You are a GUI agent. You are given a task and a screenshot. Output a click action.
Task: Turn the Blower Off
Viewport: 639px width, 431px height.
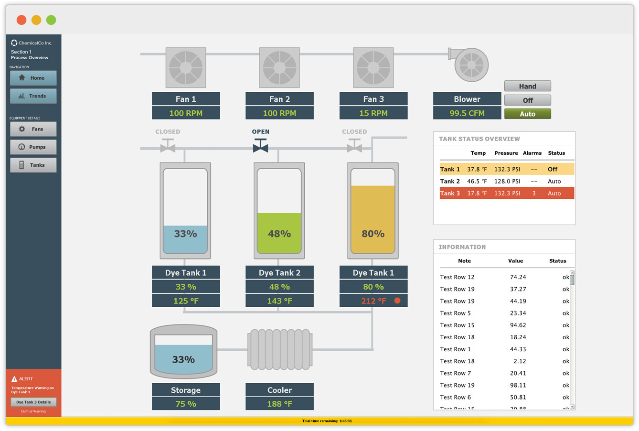coord(527,100)
